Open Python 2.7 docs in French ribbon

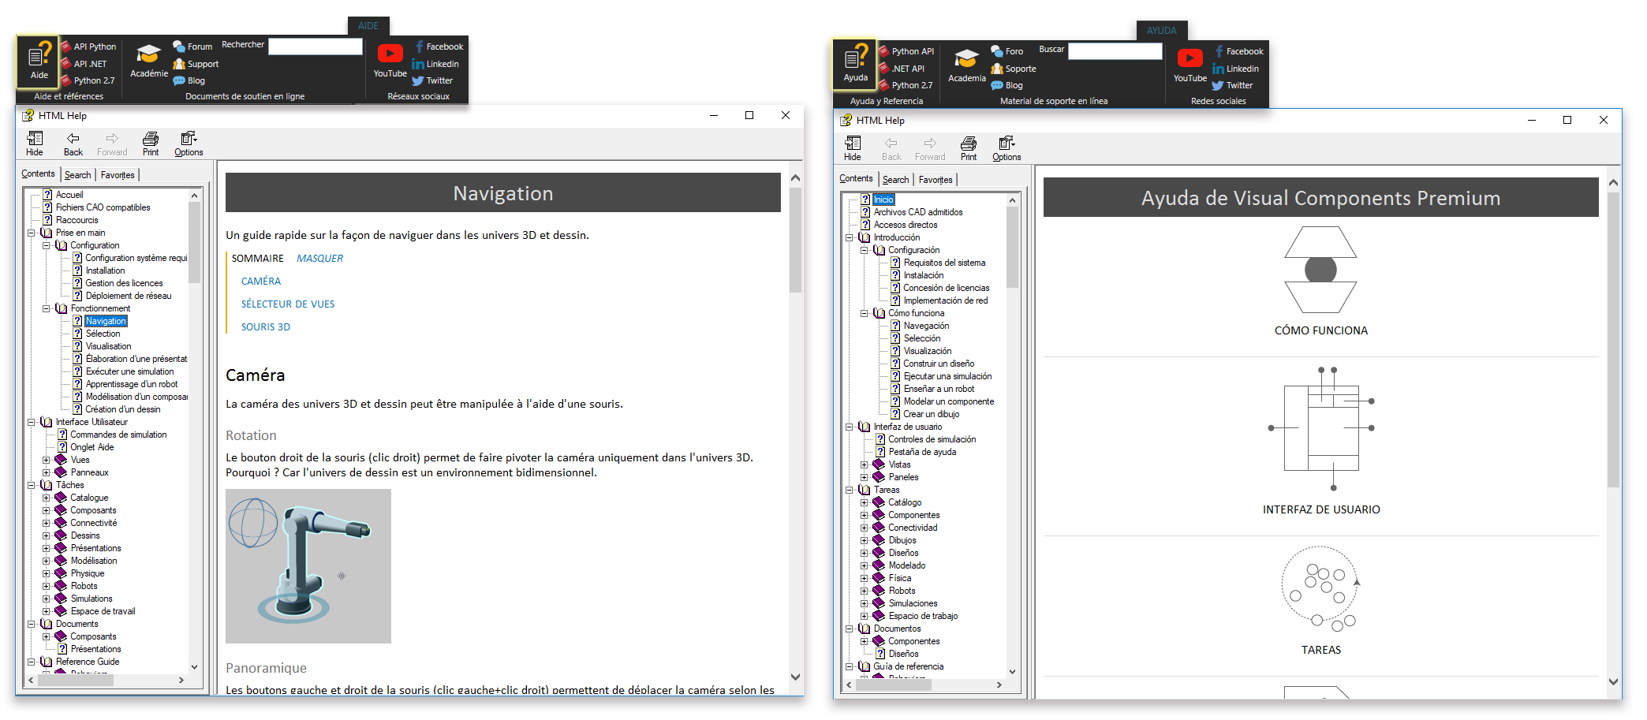88,80
